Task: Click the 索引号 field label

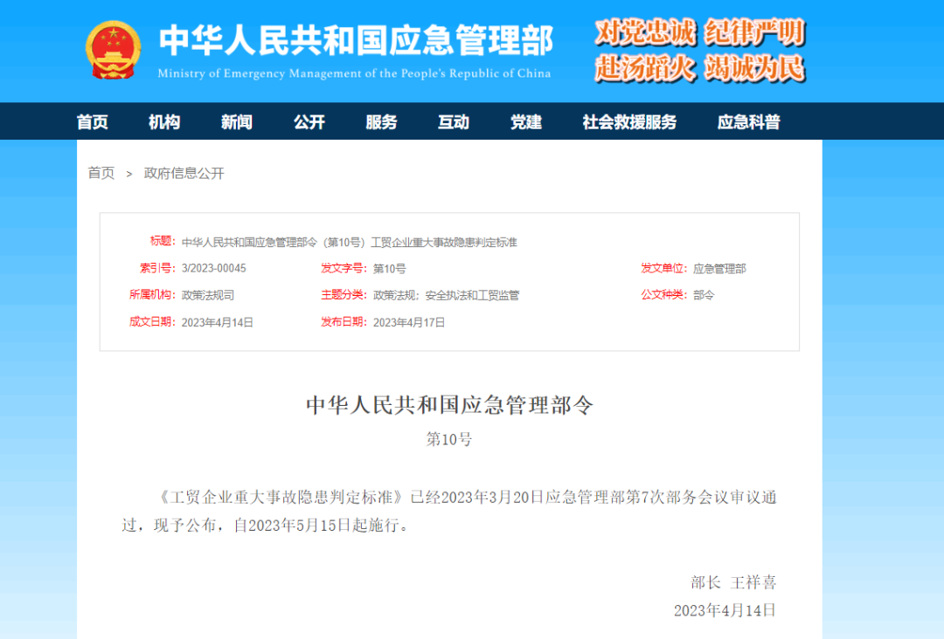Action: click(157, 268)
